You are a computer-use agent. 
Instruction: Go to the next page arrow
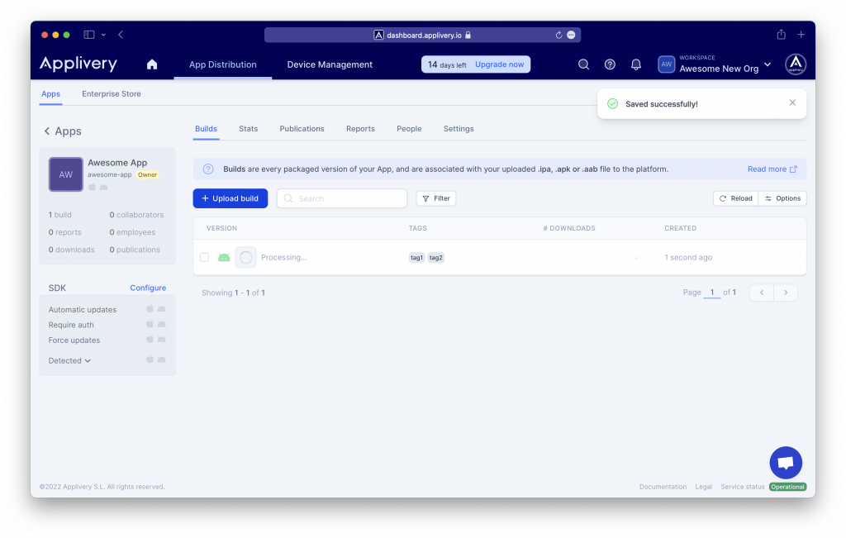pyautogui.click(x=786, y=293)
